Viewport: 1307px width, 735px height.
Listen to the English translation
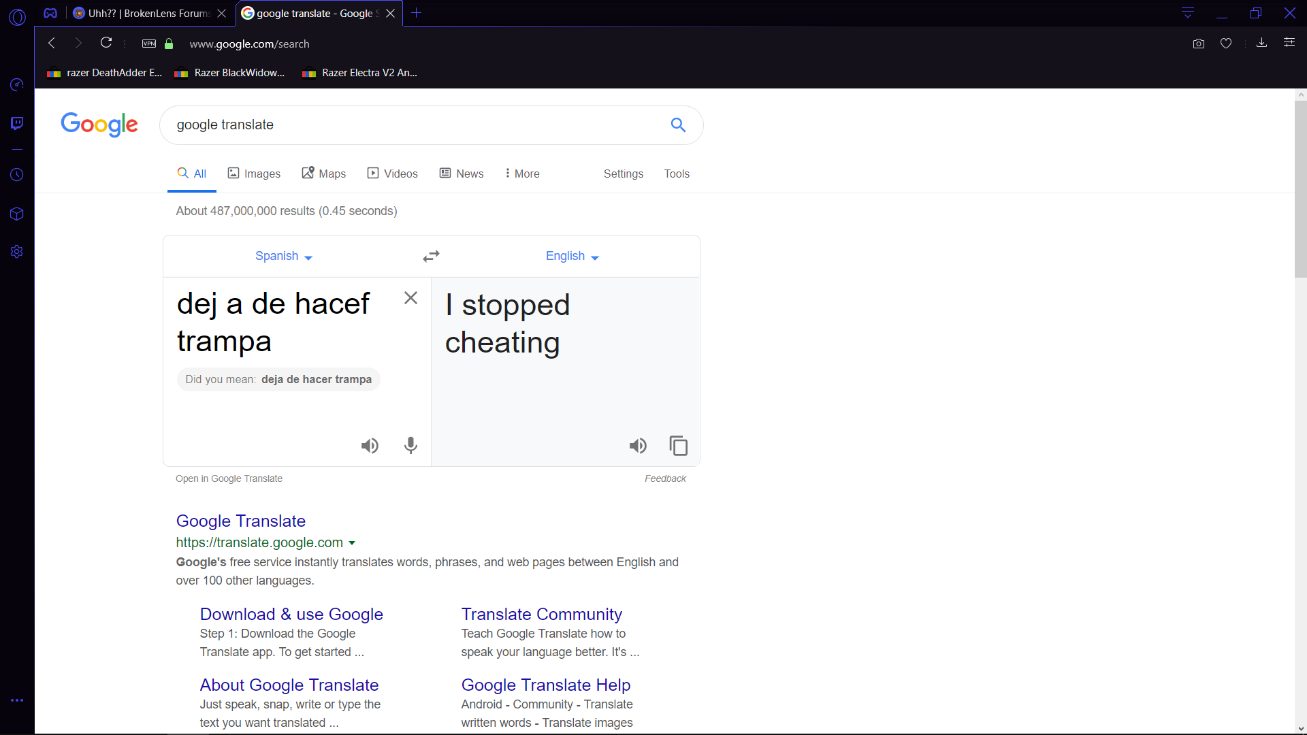pyautogui.click(x=638, y=446)
